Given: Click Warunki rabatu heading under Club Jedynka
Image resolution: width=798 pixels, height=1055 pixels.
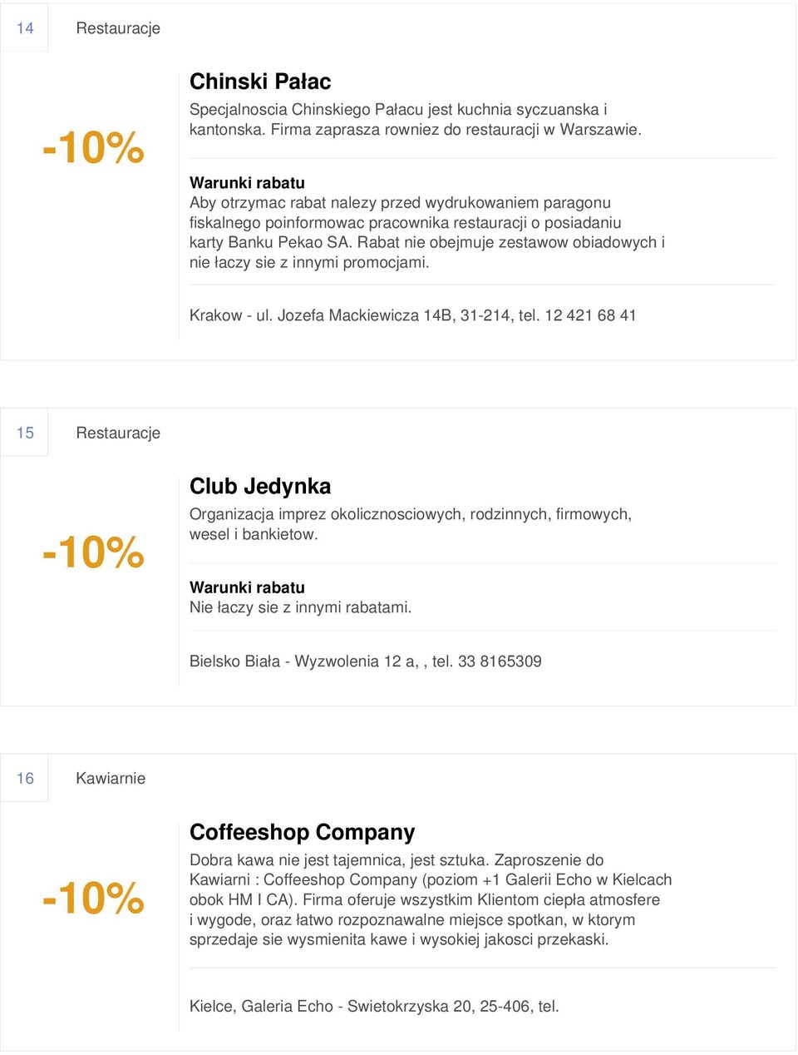Looking at the screenshot, I should click(x=247, y=587).
